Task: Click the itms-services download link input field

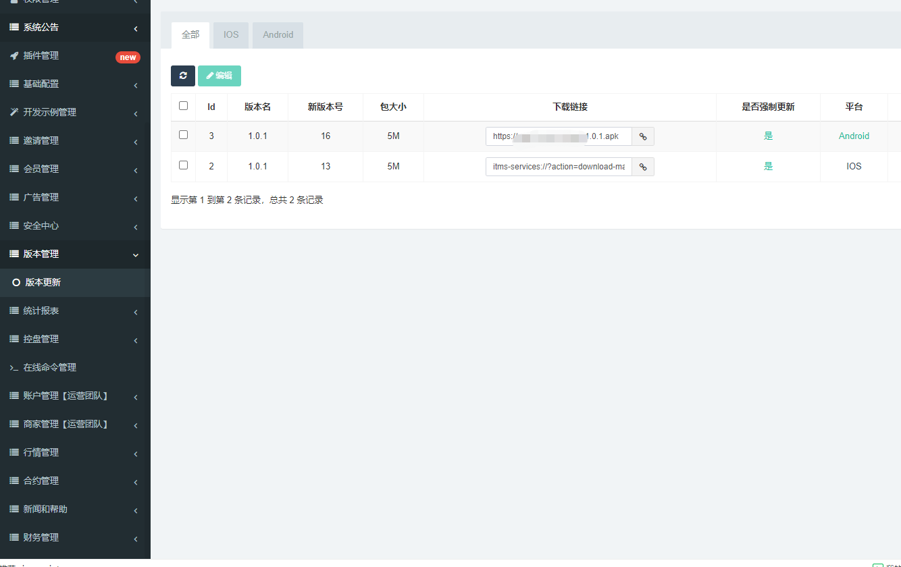Action: pos(558,166)
